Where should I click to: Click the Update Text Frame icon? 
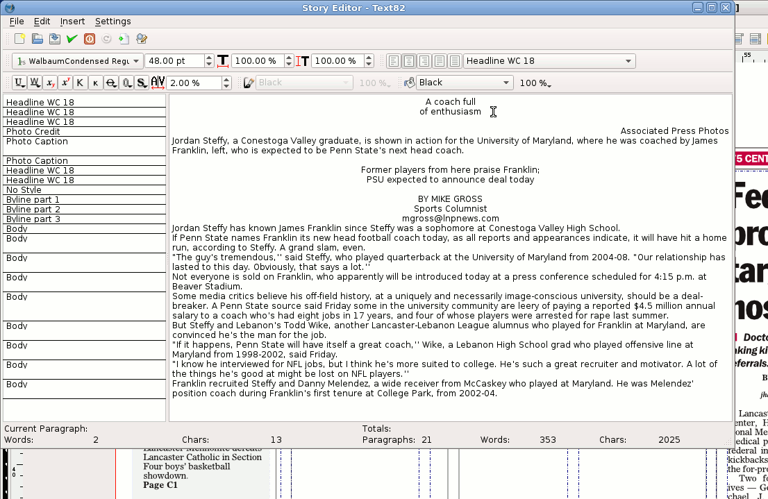pyautogui.click(x=124, y=39)
